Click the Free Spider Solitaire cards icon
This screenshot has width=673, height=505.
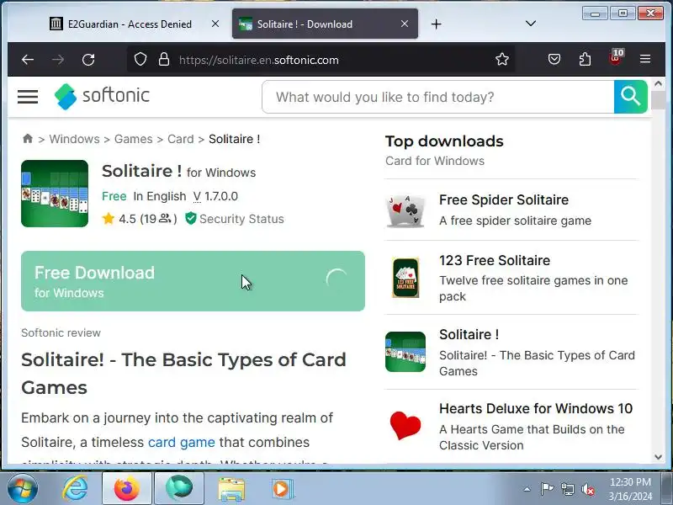point(405,210)
